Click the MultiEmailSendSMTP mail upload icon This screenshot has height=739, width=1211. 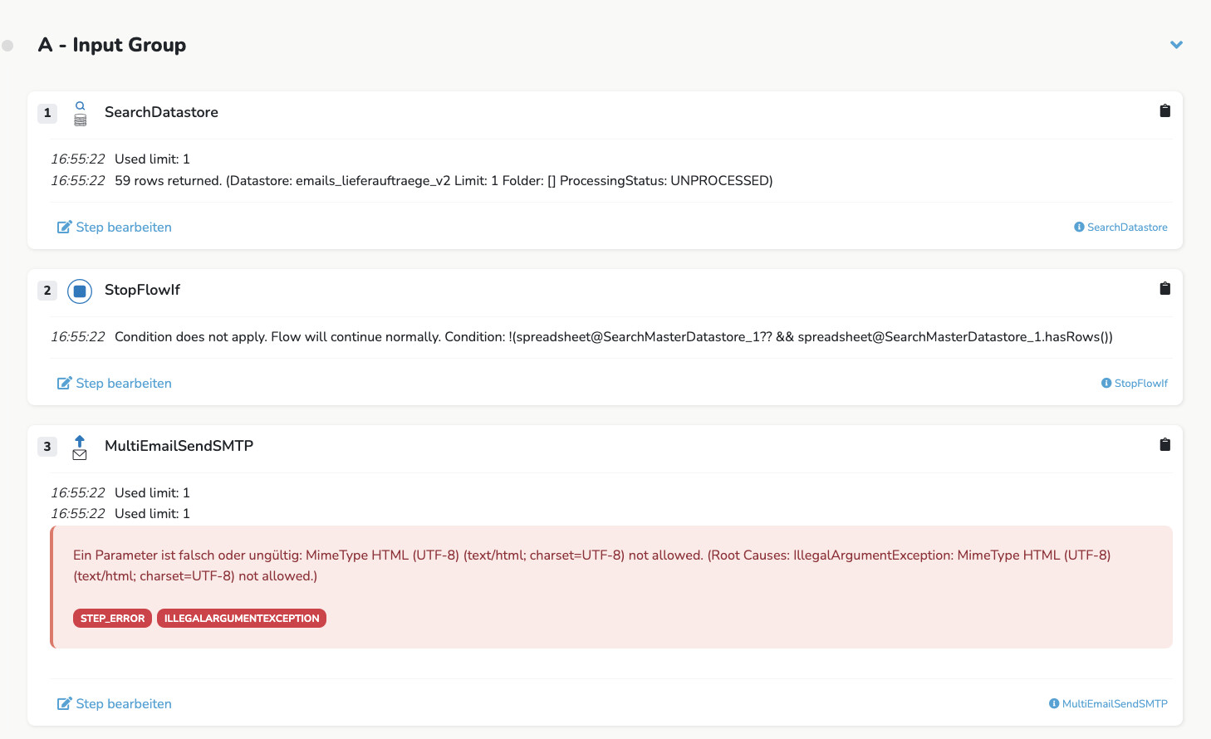coord(80,447)
